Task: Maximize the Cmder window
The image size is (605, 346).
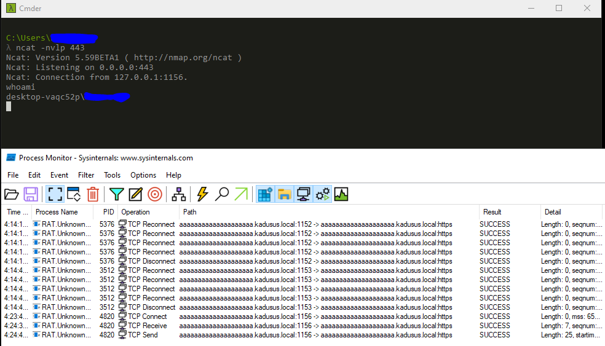Action: 559,8
